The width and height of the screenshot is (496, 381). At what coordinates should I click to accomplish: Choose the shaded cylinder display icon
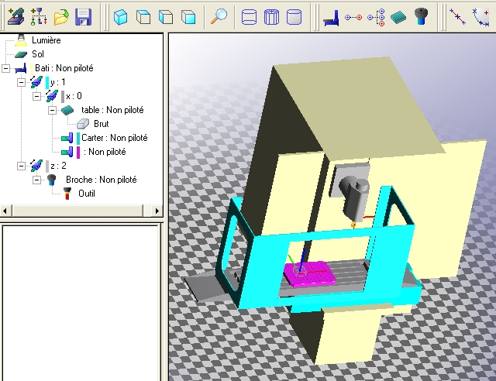point(294,17)
